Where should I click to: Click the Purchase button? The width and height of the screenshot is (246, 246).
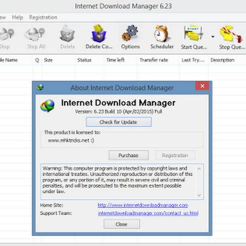pyautogui.click(x=129, y=155)
